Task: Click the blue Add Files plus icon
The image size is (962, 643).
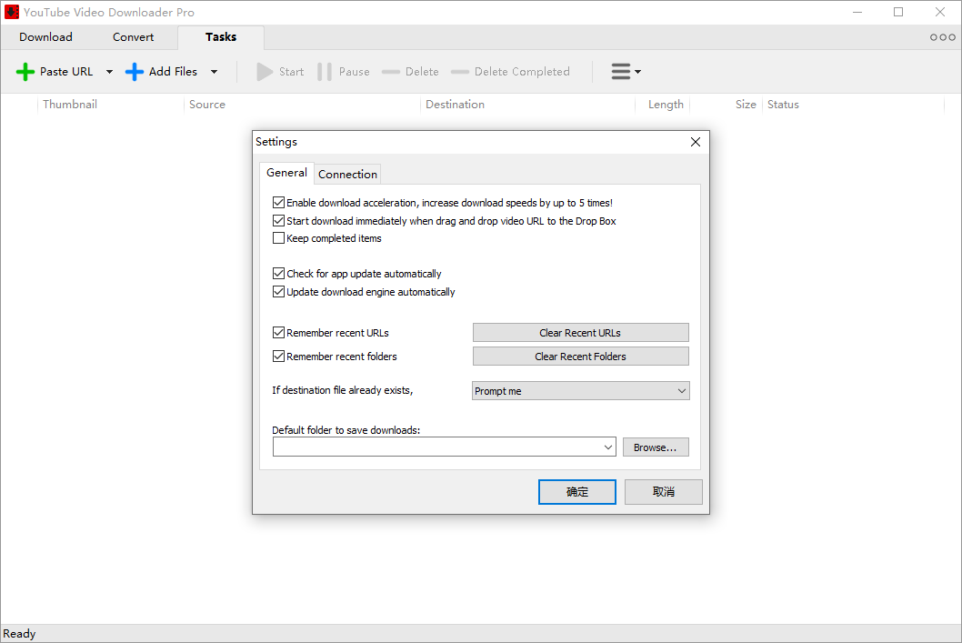Action: click(x=135, y=71)
